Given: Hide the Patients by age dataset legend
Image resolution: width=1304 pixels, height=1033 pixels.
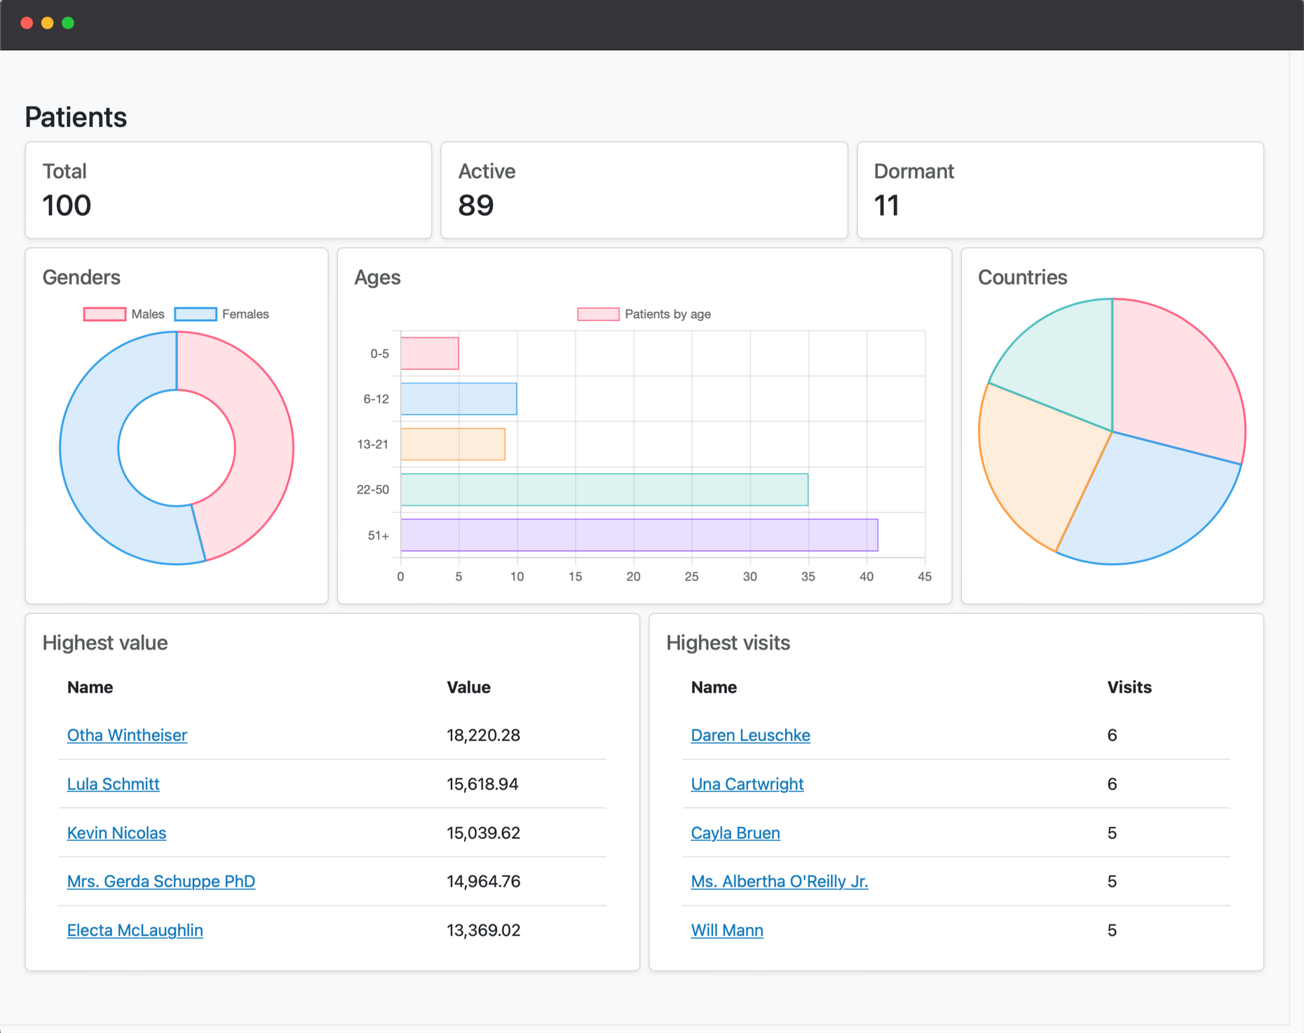Looking at the screenshot, I should [644, 314].
